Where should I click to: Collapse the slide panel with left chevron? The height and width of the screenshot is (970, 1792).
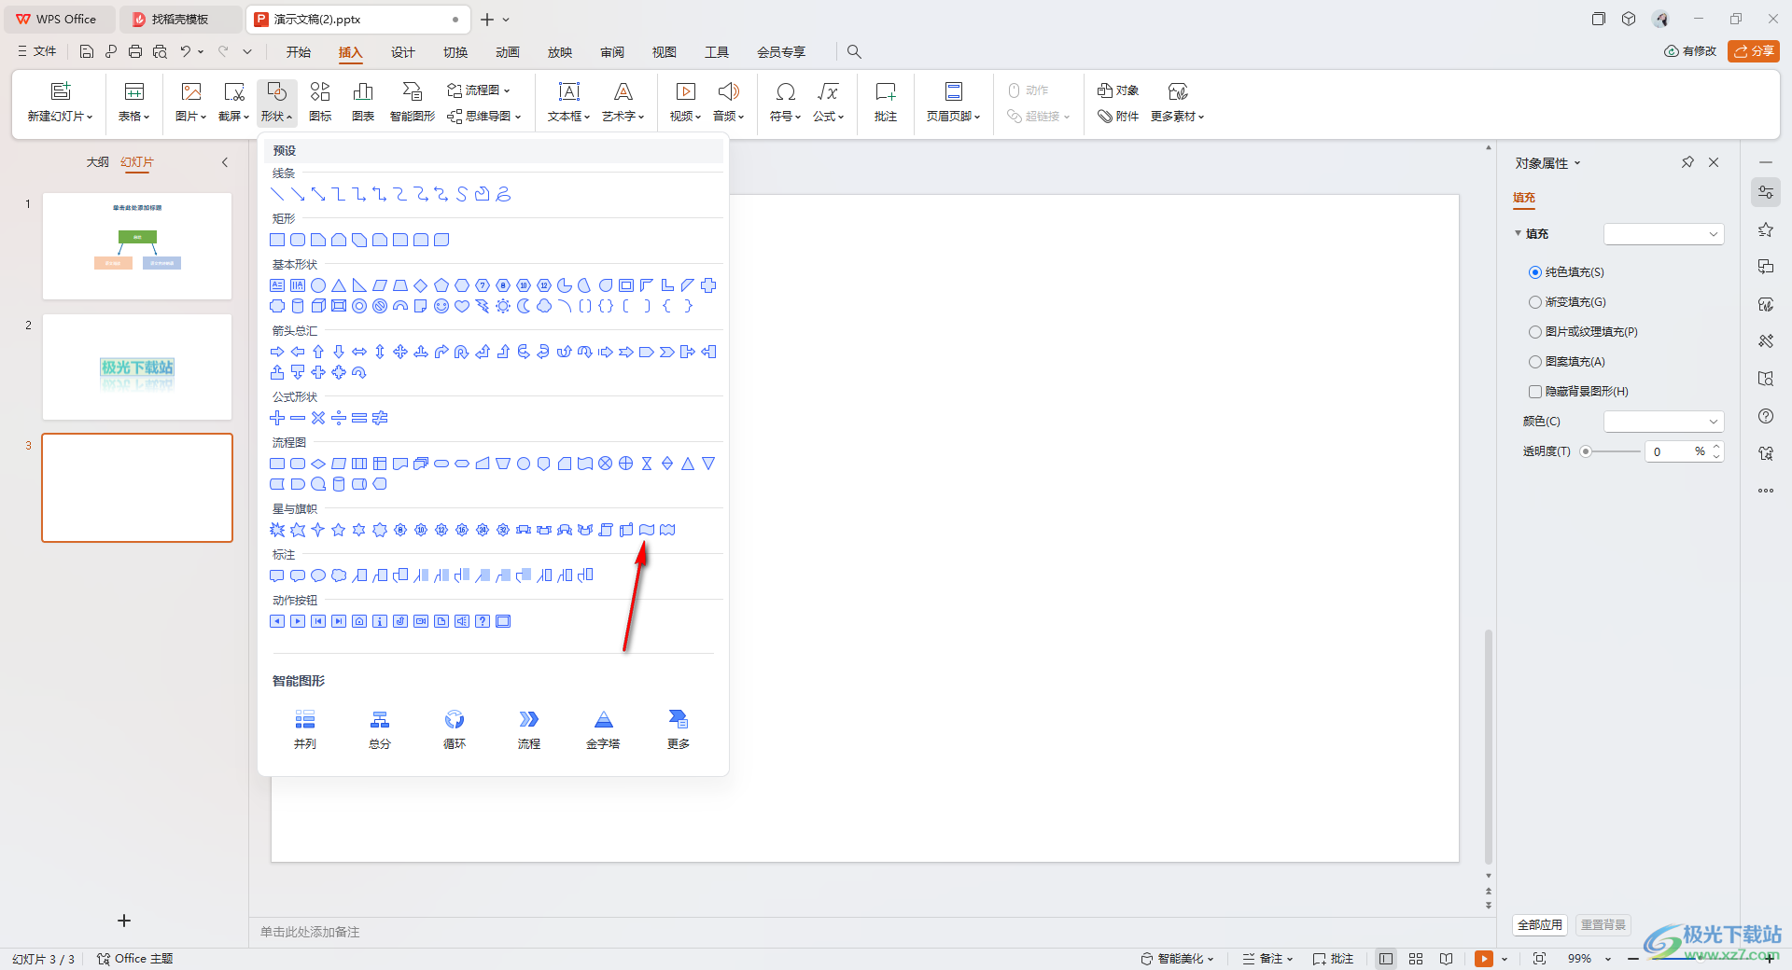tap(225, 162)
